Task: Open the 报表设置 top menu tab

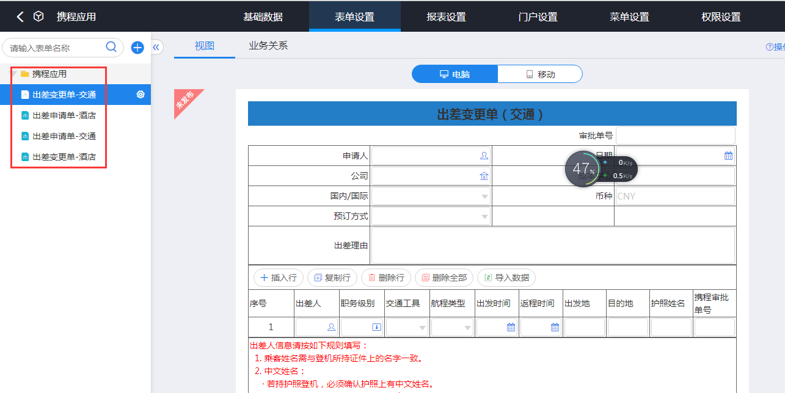Action: pos(446,17)
